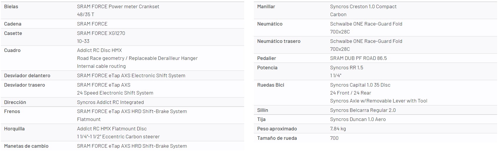
Task: Click the Manetas de cambio label
Action: [x=26, y=146]
